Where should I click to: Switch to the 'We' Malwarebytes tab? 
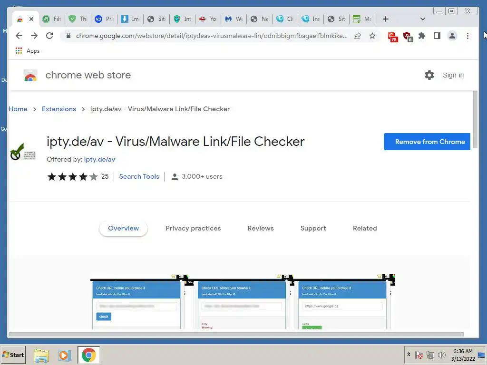point(234,19)
